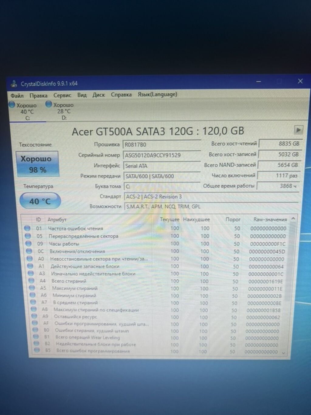The height and width of the screenshot is (415, 311).
Task: Click the drive letter field C:
Action: [x=162, y=186]
